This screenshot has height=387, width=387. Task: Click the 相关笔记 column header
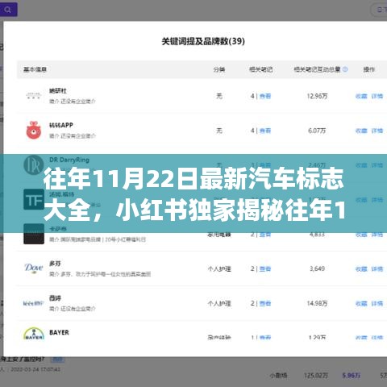click(x=261, y=69)
